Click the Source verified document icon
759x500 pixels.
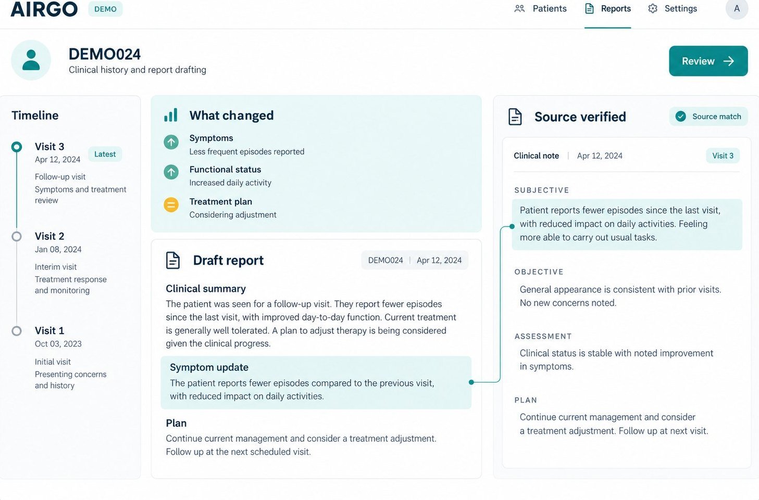tap(515, 117)
